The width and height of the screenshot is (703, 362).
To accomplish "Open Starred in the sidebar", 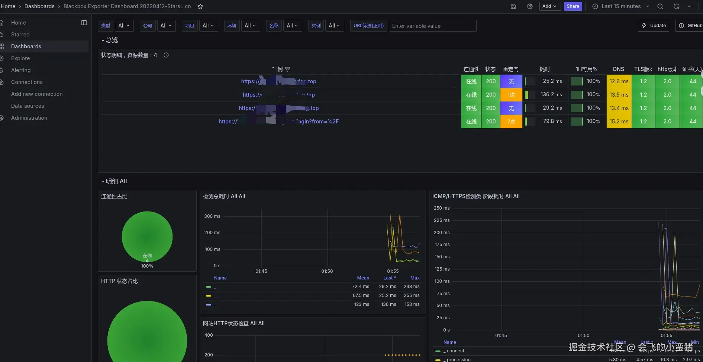I will (20, 35).
